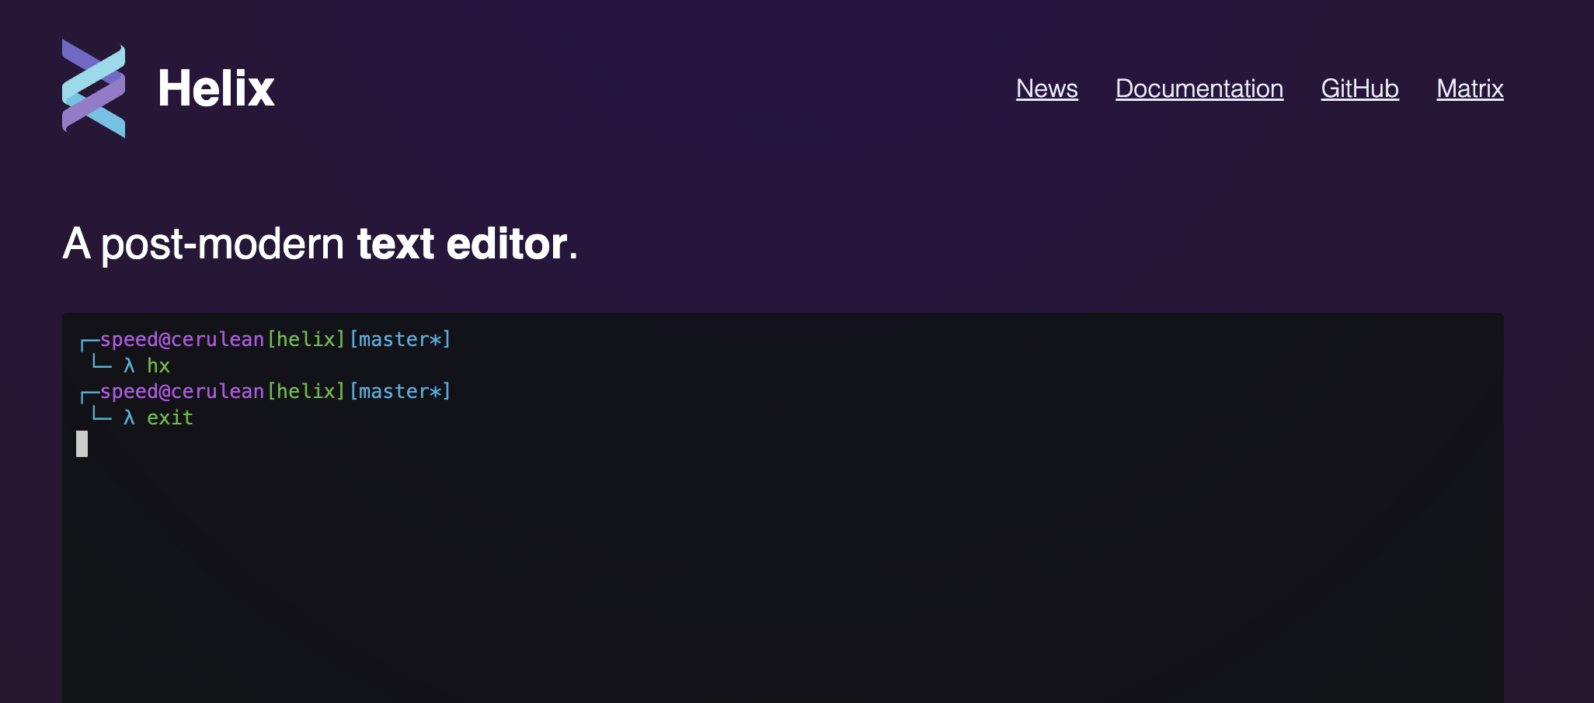Click first 'speed@cerulean' prompt text
The height and width of the screenshot is (703, 1594).
point(182,340)
